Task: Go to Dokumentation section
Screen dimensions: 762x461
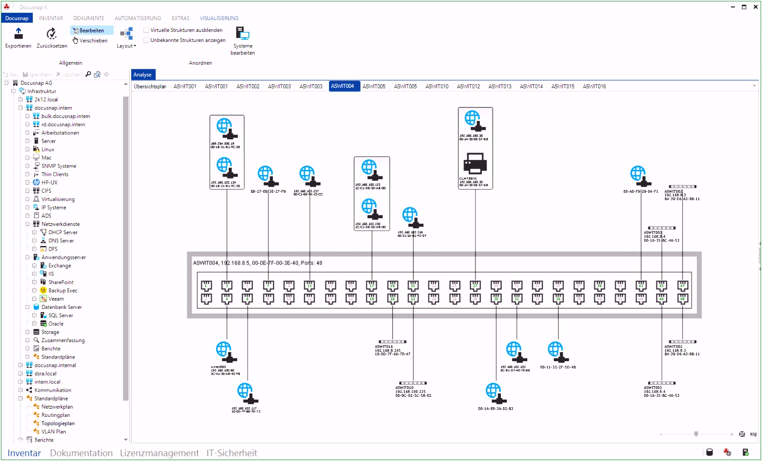Action: pyautogui.click(x=81, y=453)
